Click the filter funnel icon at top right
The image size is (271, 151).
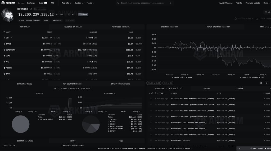[266, 12]
